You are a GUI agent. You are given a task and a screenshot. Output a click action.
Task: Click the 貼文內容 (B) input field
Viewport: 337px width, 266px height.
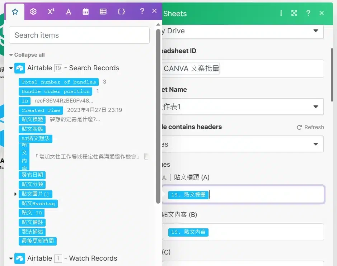pos(243,232)
